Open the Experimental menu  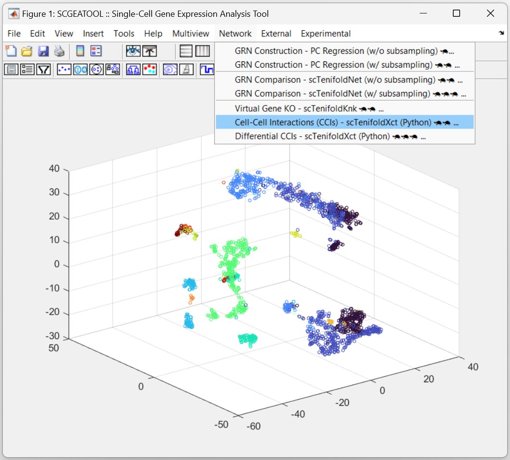point(326,34)
